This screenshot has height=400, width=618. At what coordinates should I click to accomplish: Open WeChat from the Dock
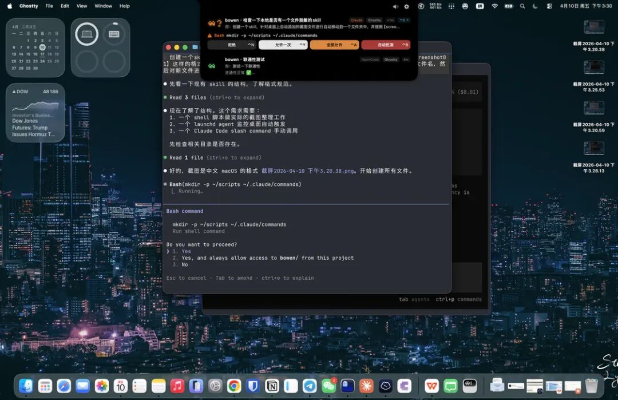click(328, 386)
